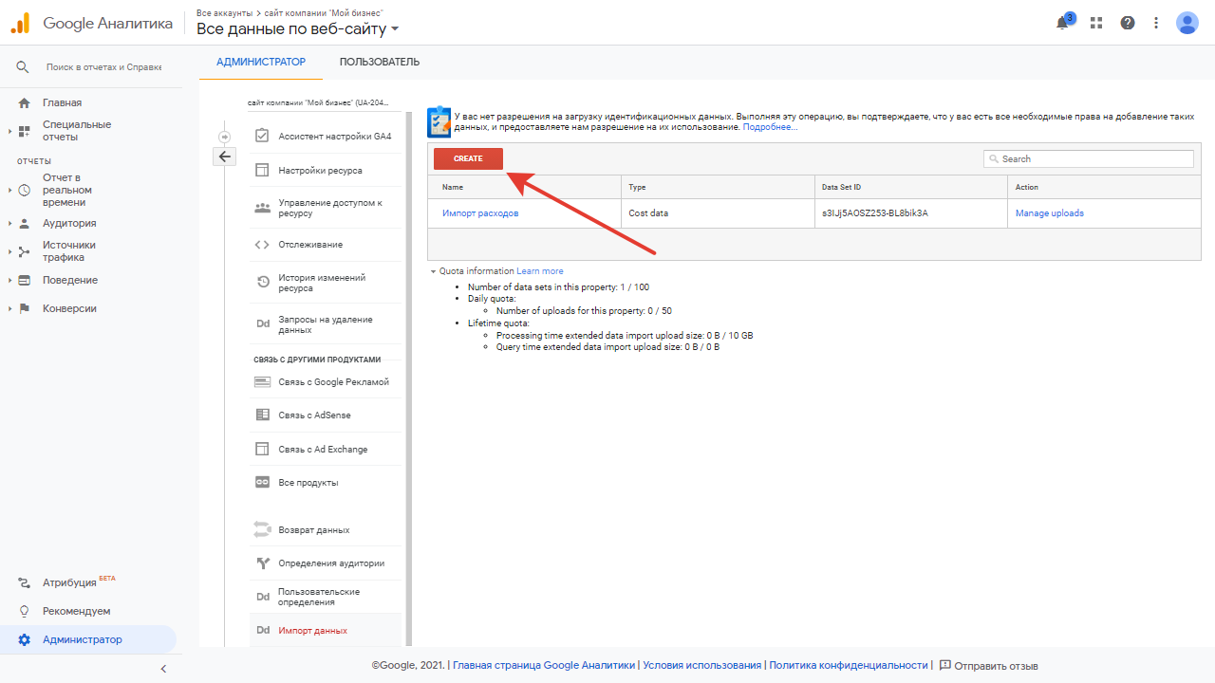This screenshot has width=1215, height=683.
Task: Open the three-dot options menu in header
Action: coord(1156,23)
